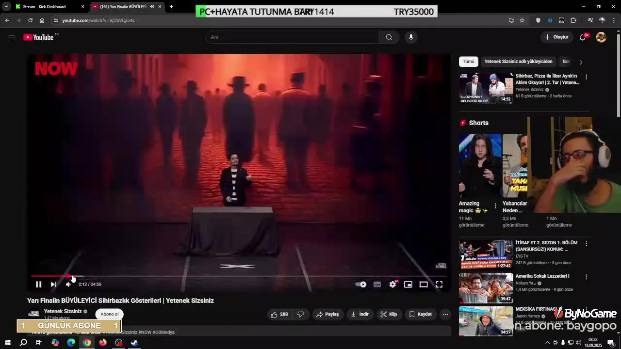Image resolution: width=621 pixels, height=349 pixels.
Task: Show hidden system tray icons
Action: tap(548, 343)
